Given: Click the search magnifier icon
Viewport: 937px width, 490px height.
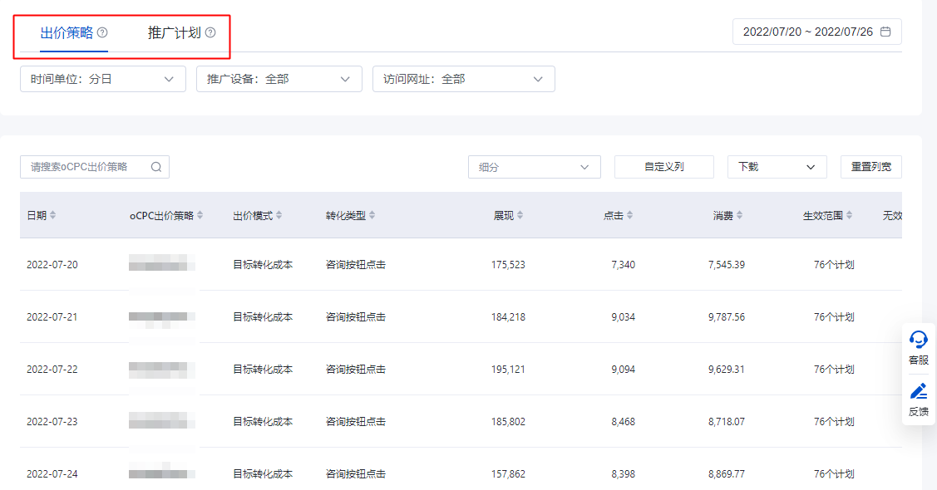Looking at the screenshot, I should coord(156,167).
